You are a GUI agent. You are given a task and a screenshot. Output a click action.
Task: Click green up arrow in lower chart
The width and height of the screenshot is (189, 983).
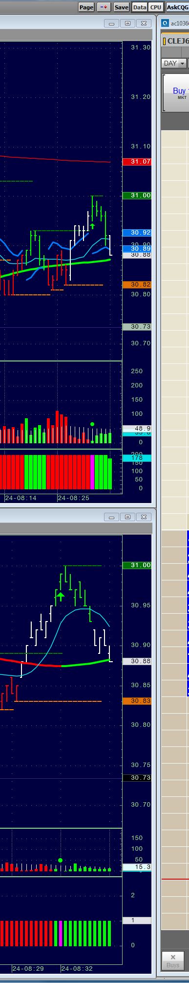[60, 597]
